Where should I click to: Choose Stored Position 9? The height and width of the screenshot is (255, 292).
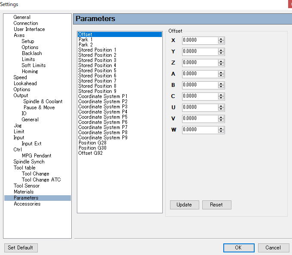coord(97,91)
